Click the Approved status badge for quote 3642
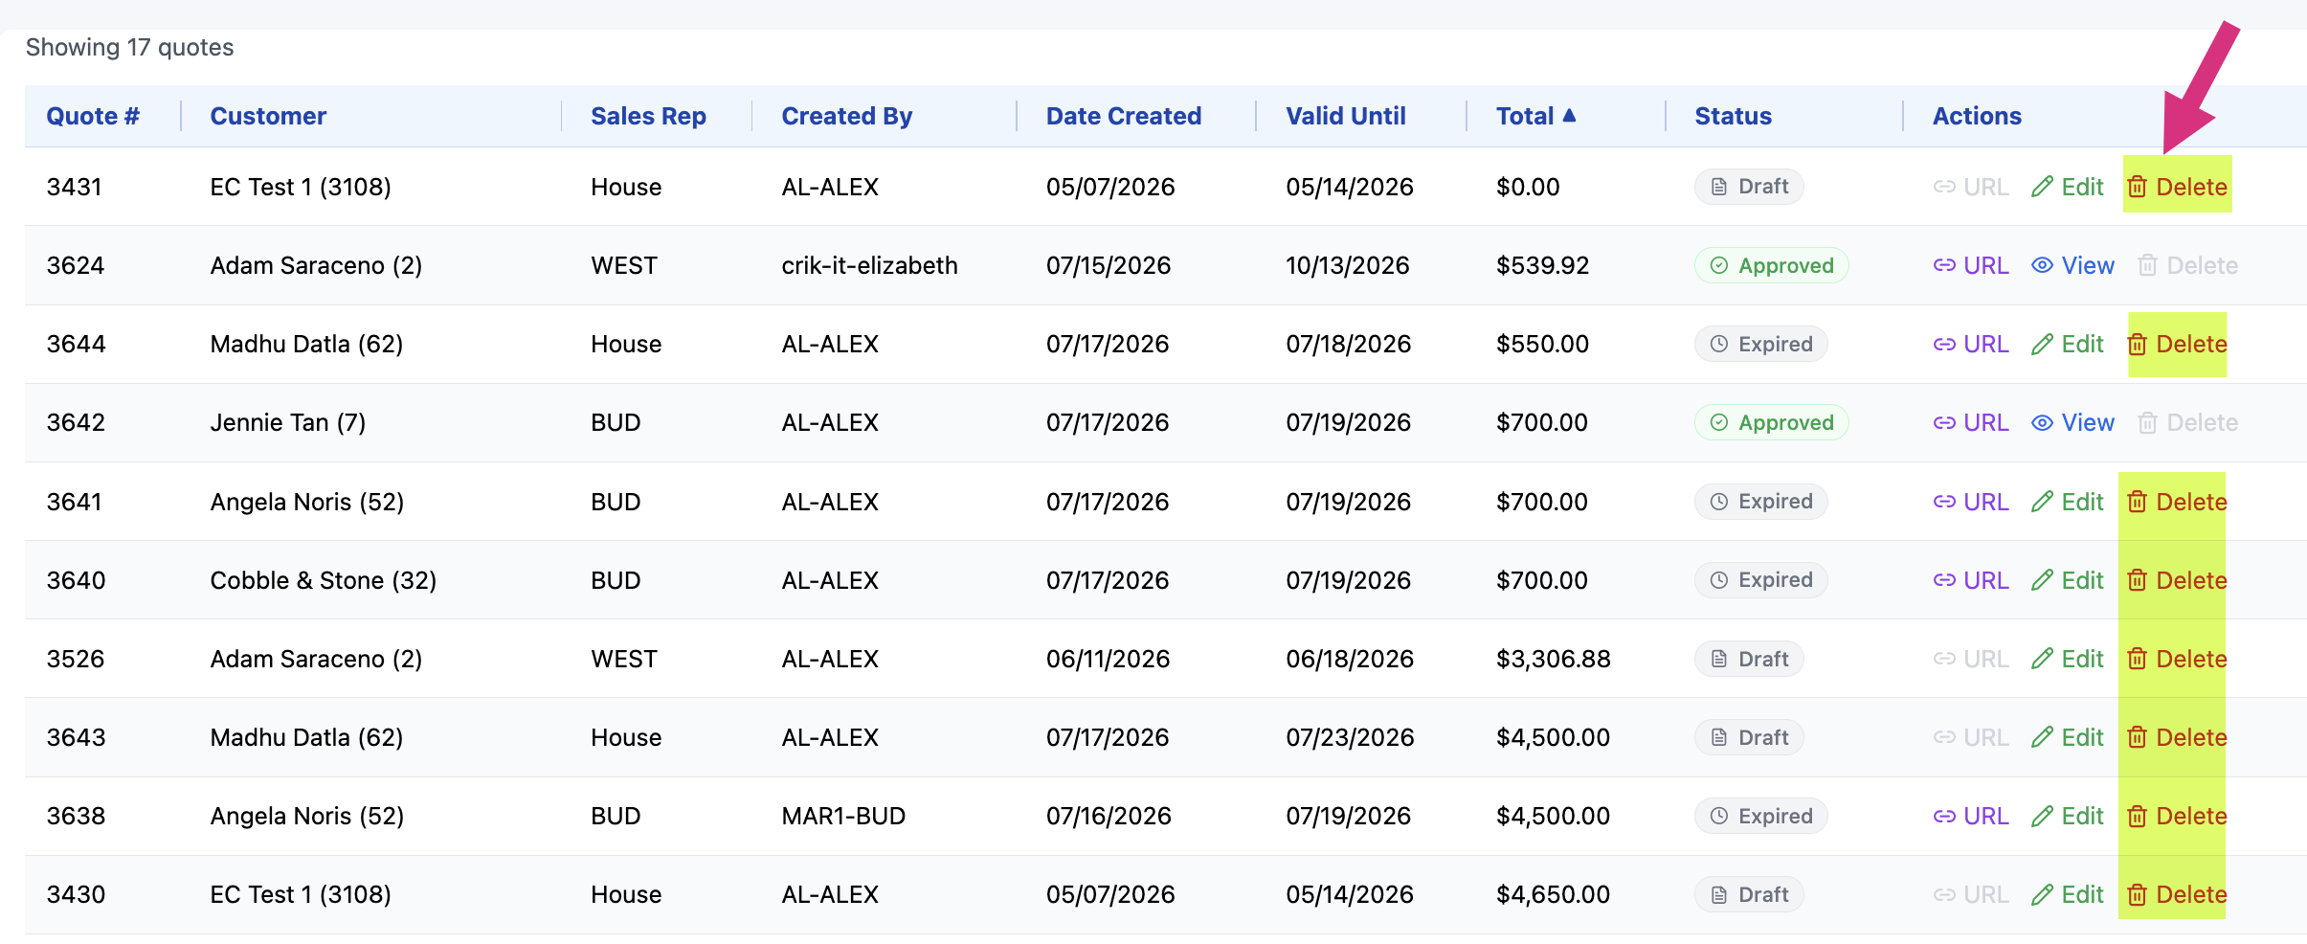 pos(1771,422)
